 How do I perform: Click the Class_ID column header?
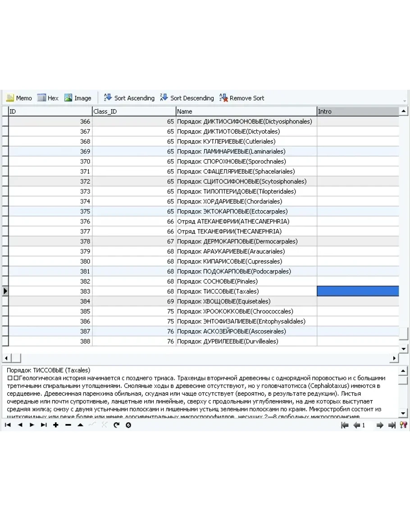[134, 111]
